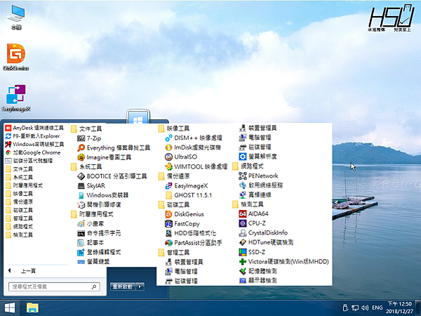The height and width of the screenshot is (316, 421).
Task: Launch 命令提示字元 command prompt
Action: point(99,233)
